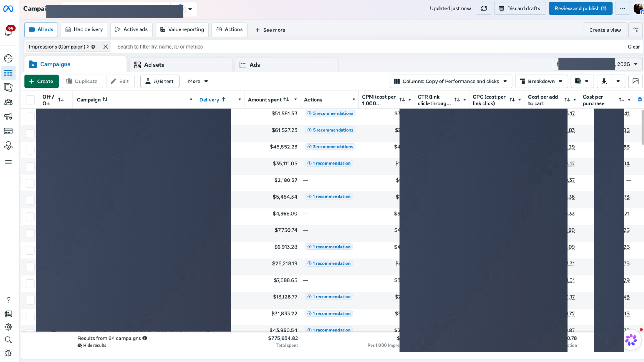This screenshot has height=362, width=644.
Task: Open the Meta logo home menu
Action: (8, 8)
